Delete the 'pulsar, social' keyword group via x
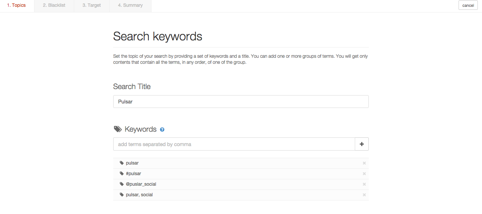Image resolution: width=482 pixels, height=214 pixels. point(364,195)
